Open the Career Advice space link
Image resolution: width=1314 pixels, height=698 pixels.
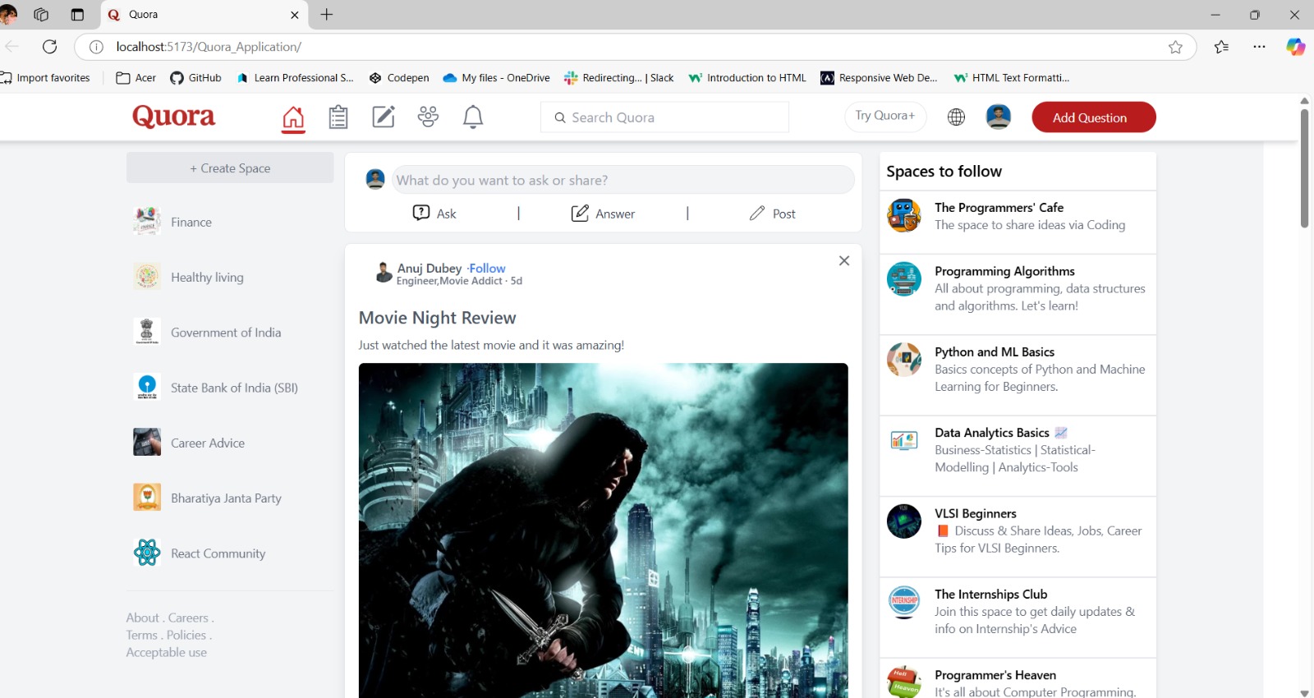click(x=208, y=443)
